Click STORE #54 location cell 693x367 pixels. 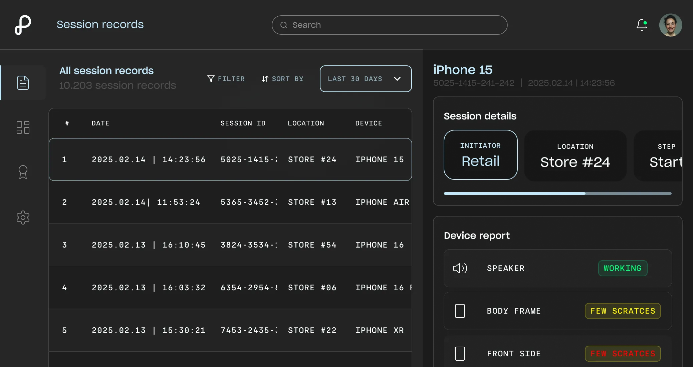pyautogui.click(x=312, y=245)
